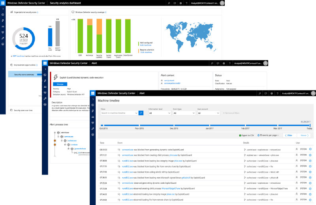Click the magnifier button beside the machine timeline search

pos(141,113)
